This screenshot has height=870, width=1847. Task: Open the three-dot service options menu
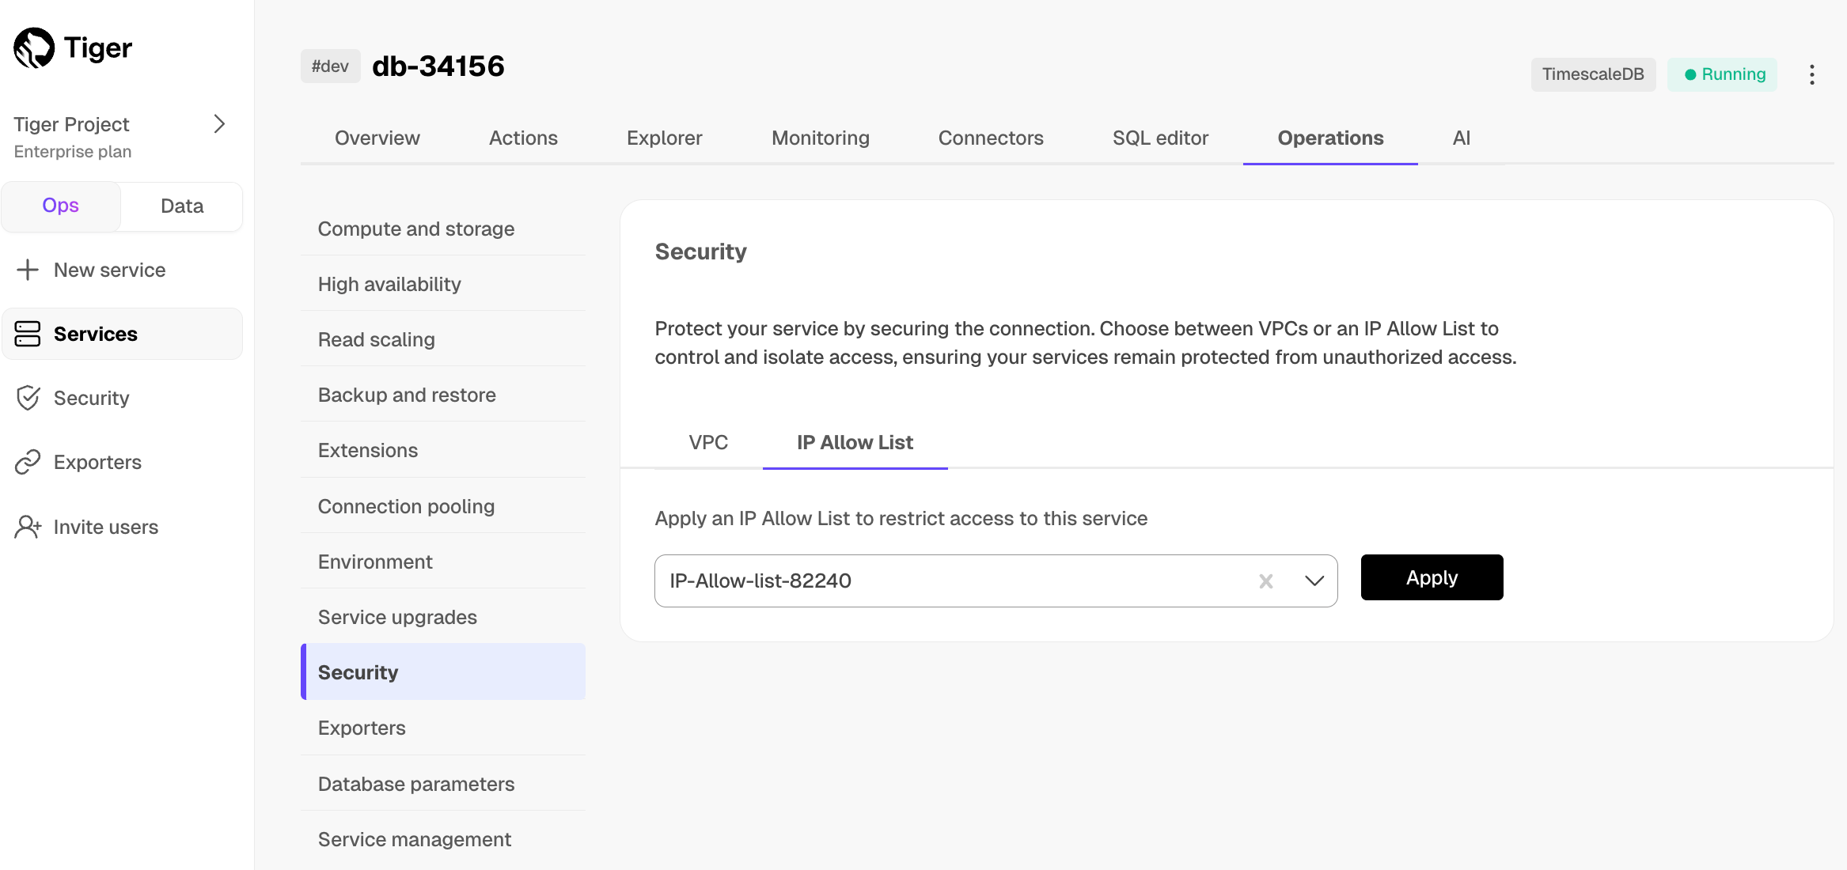1811,74
